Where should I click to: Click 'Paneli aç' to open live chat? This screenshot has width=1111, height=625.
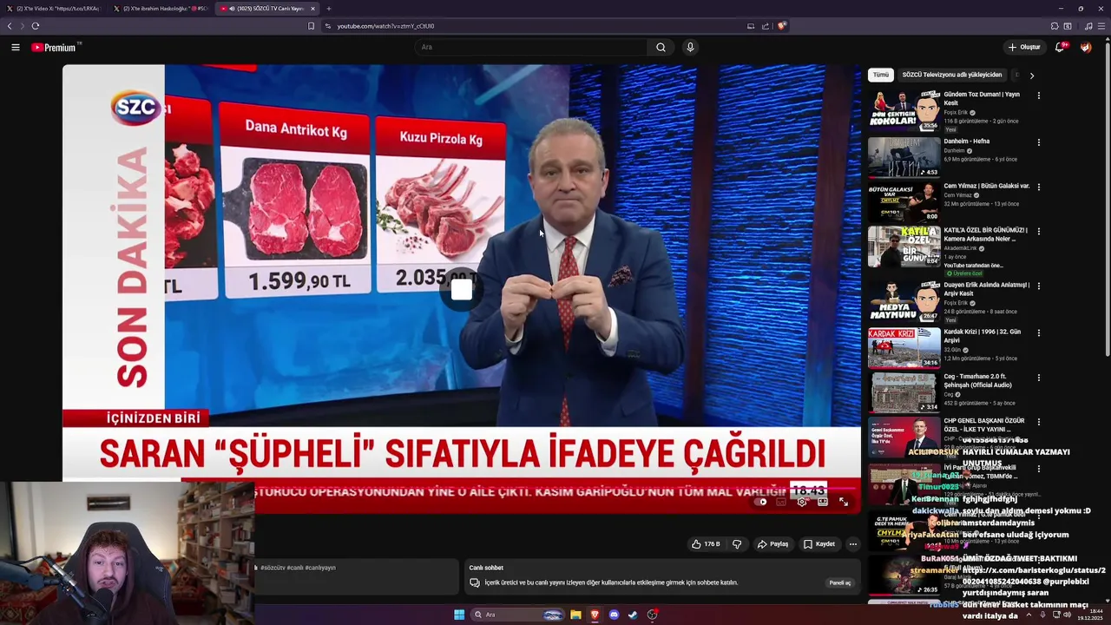pyautogui.click(x=839, y=582)
